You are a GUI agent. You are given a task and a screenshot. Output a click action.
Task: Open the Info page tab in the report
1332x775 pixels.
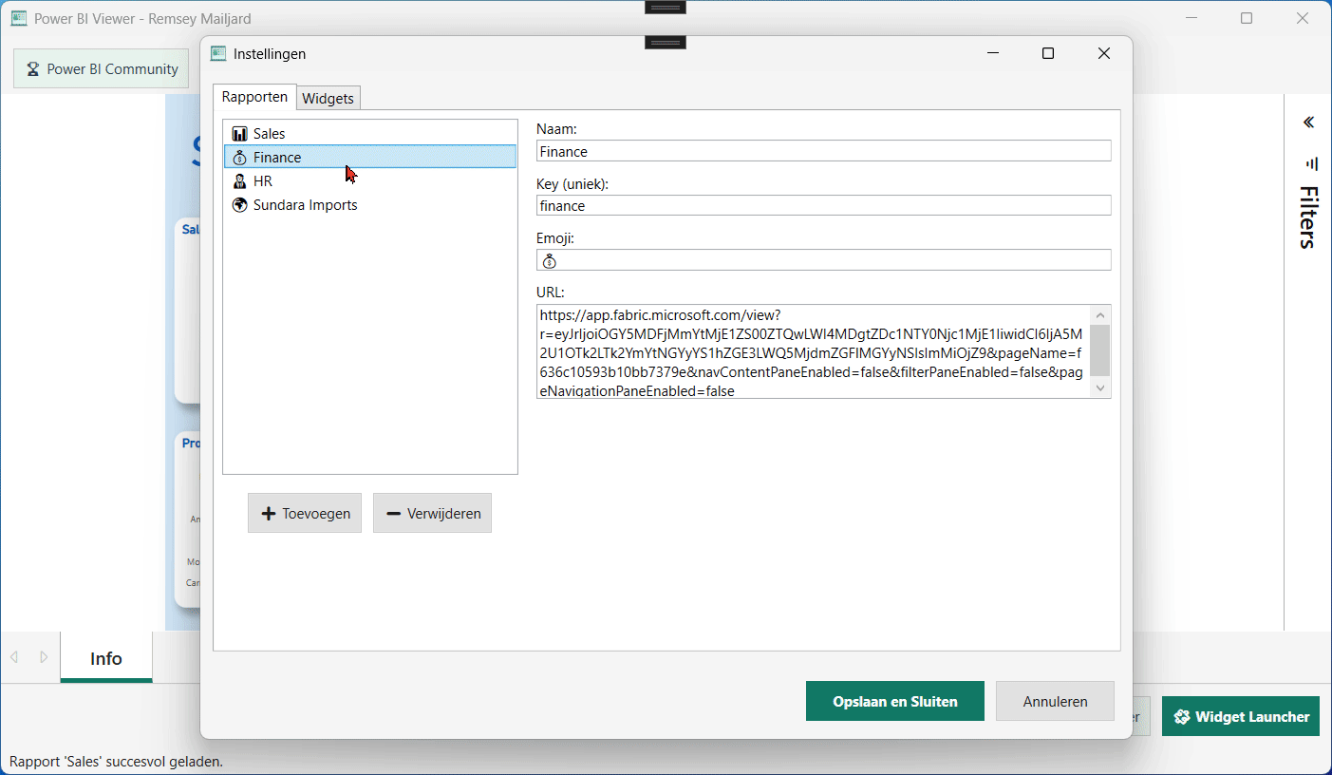pyautogui.click(x=106, y=658)
